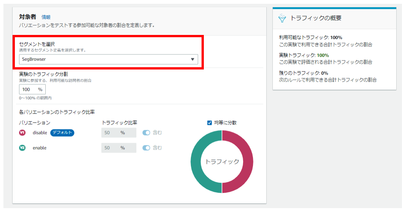405x210 pixels.
Task: Click the funnel icon in トラフィックの概要
Action: 282,18
